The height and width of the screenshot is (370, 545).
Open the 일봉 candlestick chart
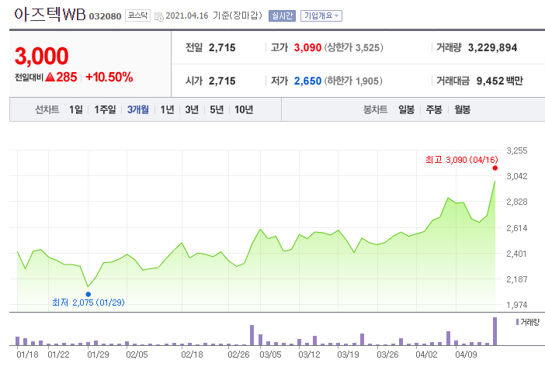[x=406, y=110]
